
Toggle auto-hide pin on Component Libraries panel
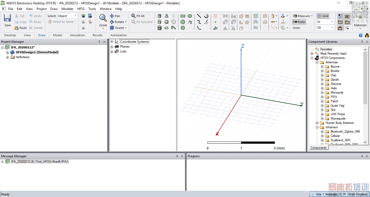tap(362, 42)
